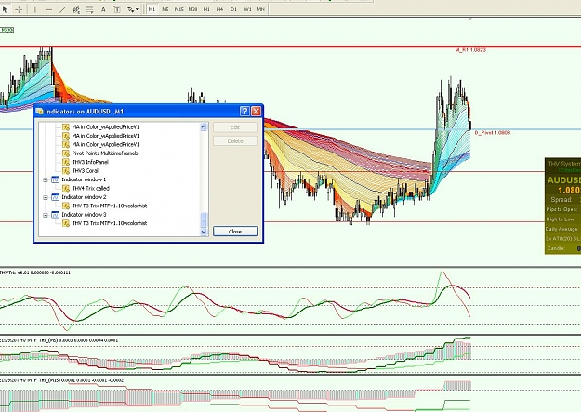Switch chart to H1 timeframe
581x412 pixels.
[206, 9]
